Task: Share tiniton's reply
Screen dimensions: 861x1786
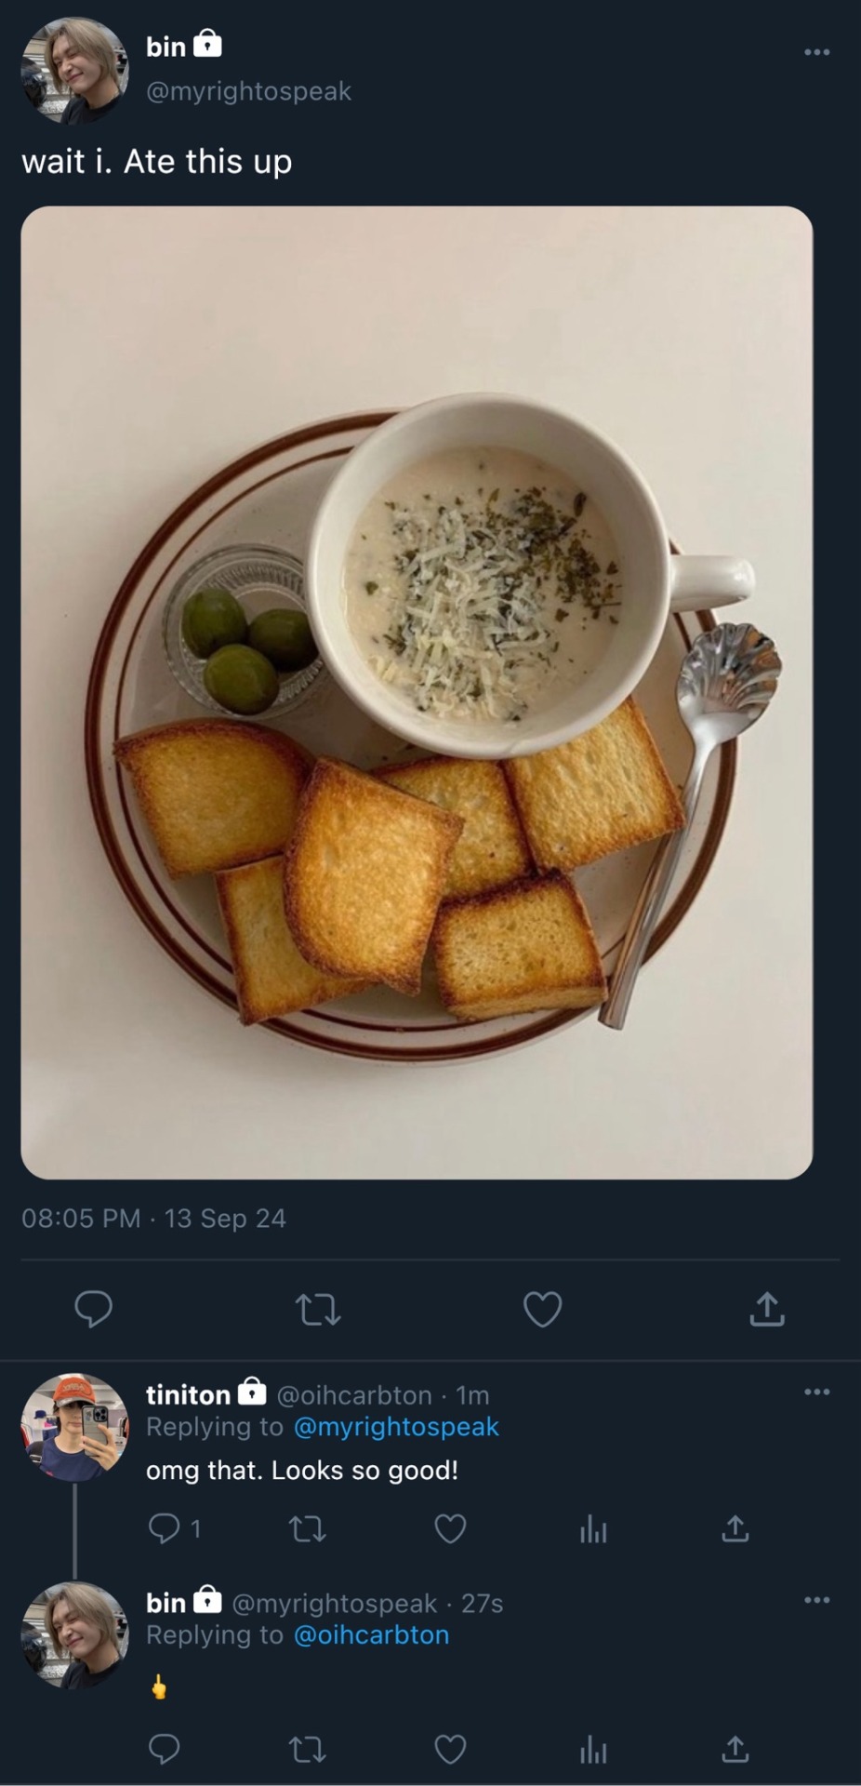Action: 735,1528
